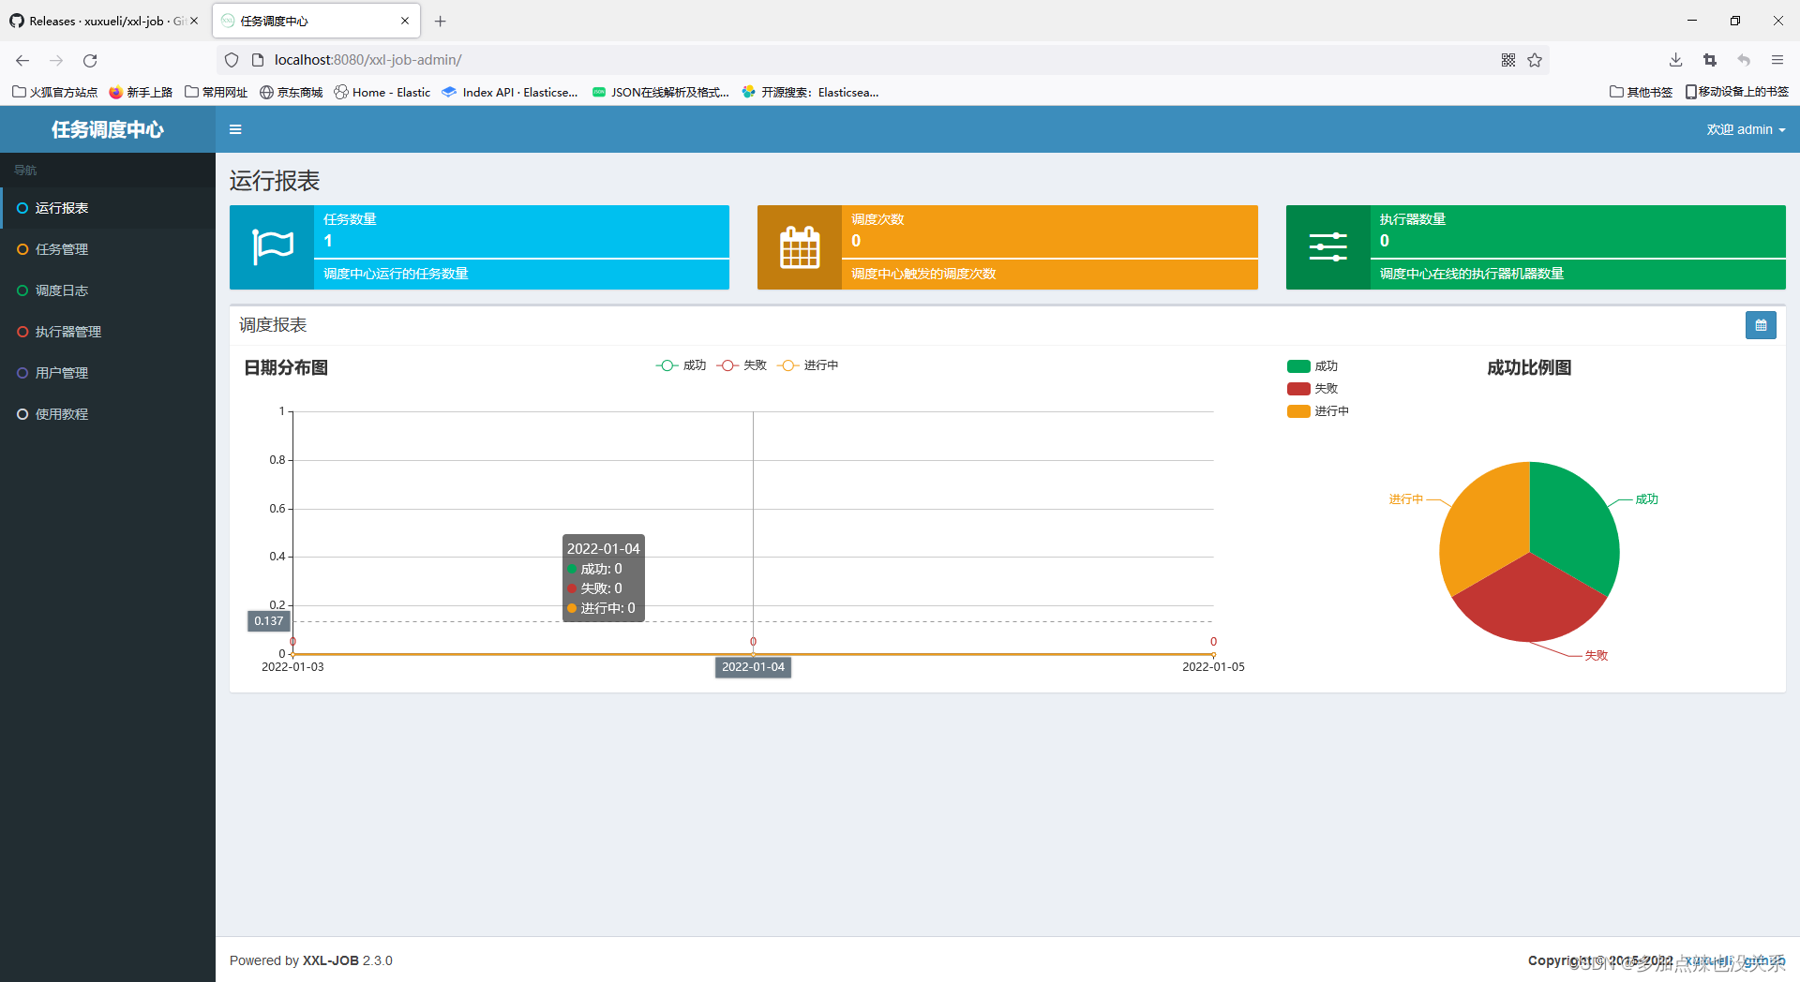The height and width of the screenshot is (982, 1800).
Task: Click the flag icon on task count card
Action: [x=272, y=247]
